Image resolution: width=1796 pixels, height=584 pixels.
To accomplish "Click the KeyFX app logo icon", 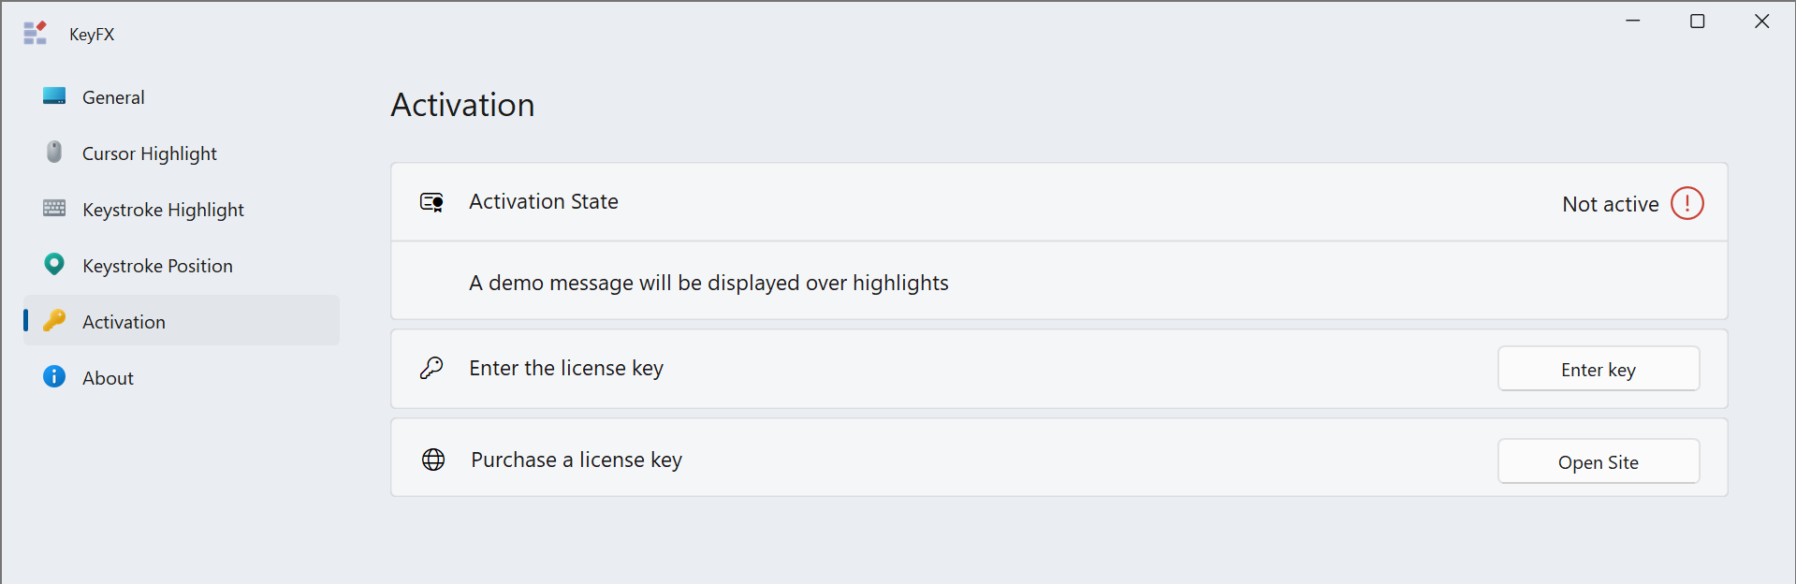I will coord(35,34).
